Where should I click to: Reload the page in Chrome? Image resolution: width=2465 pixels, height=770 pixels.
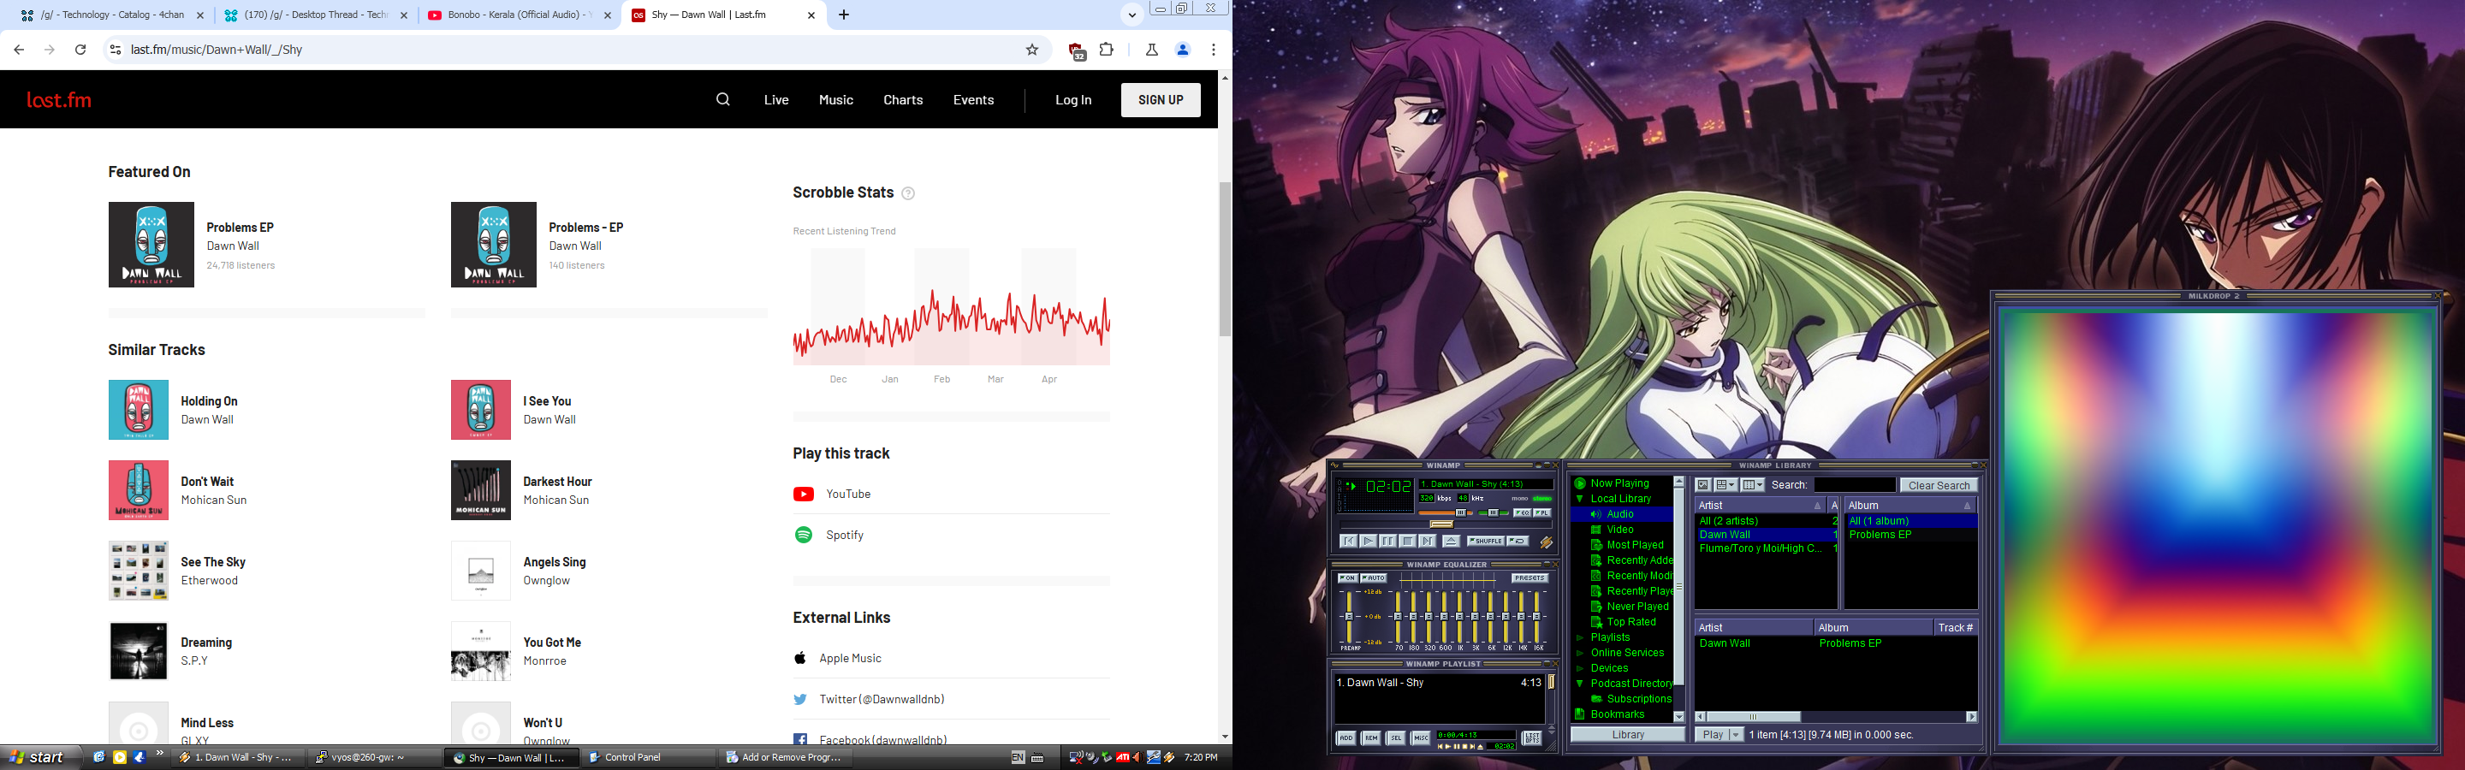click(x=80, y=50)
